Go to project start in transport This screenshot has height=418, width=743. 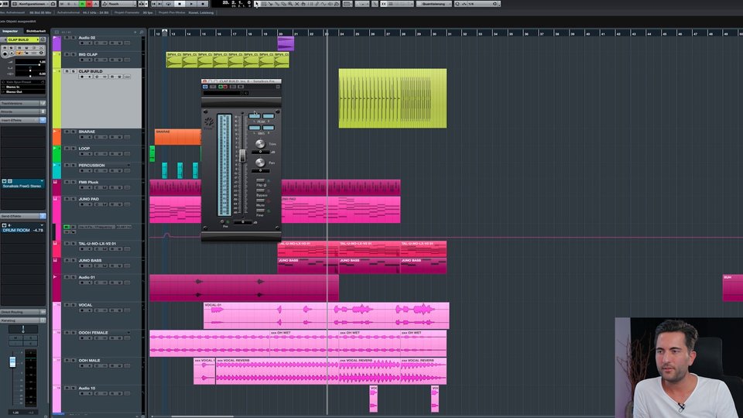click(x=153, y=4)
